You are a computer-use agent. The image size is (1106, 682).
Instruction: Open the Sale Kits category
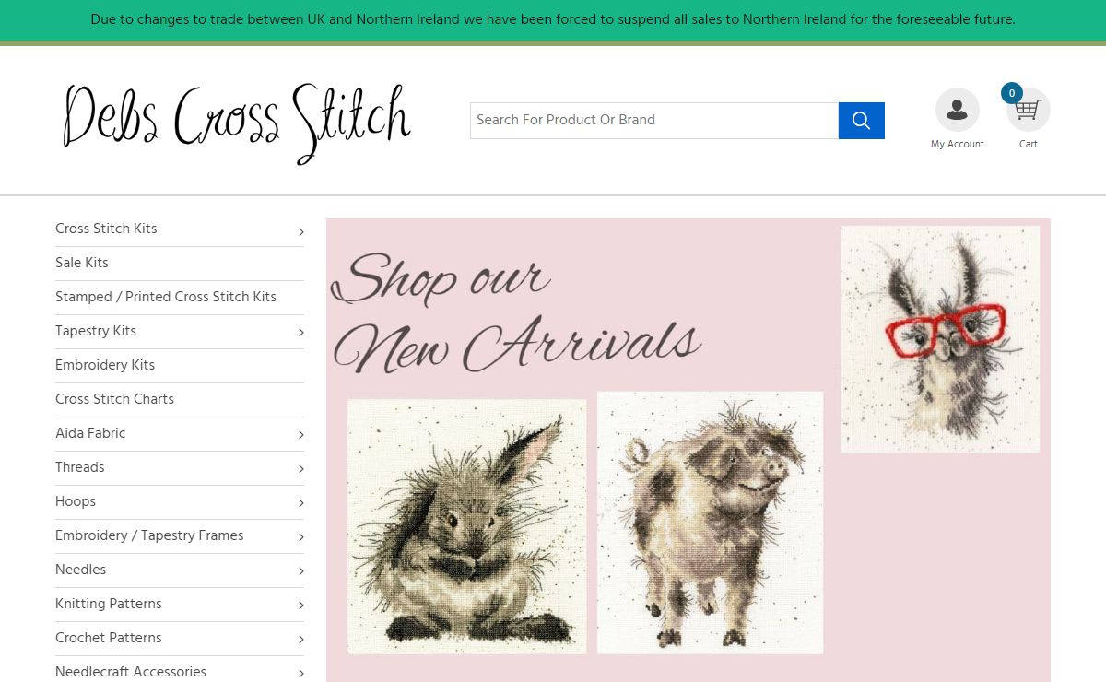(82, 263)
